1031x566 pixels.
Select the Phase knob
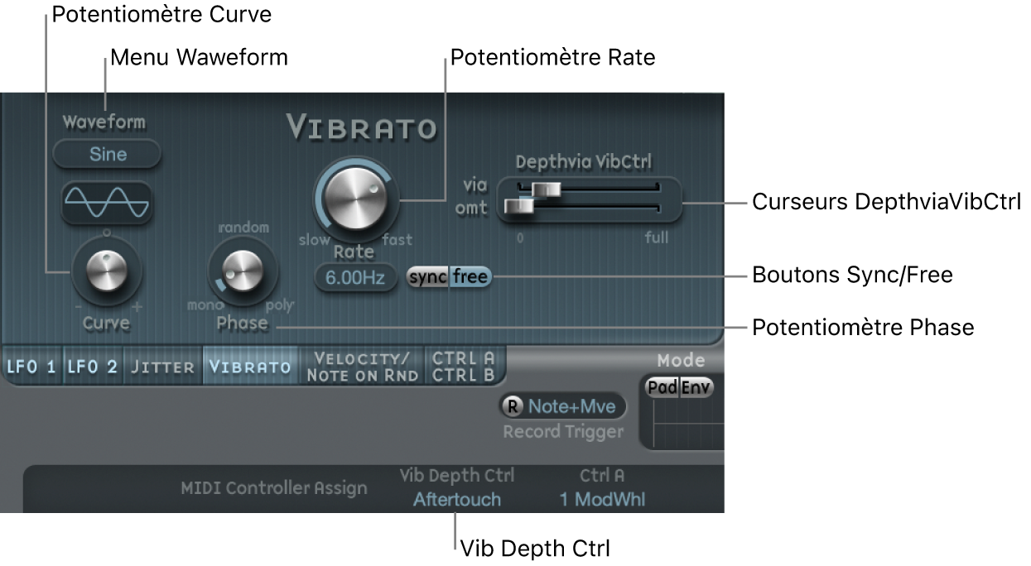point(241,273)
